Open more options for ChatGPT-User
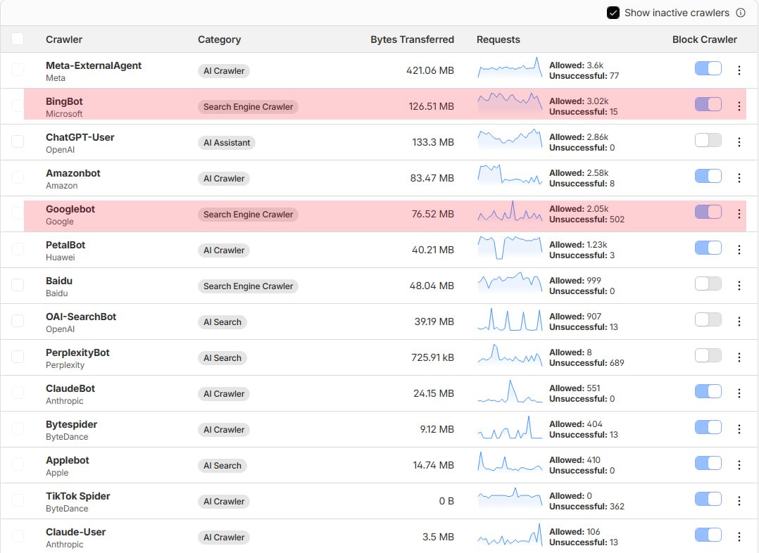 pyautogui.click(x=739, y=142)
